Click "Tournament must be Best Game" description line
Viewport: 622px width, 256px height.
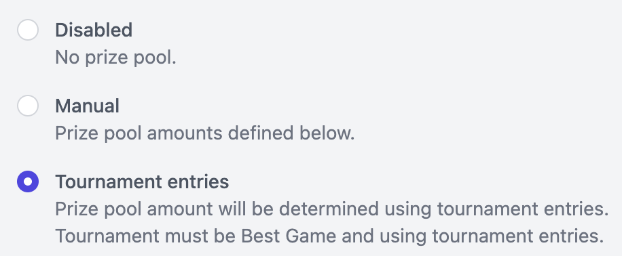tap(329, 236)
